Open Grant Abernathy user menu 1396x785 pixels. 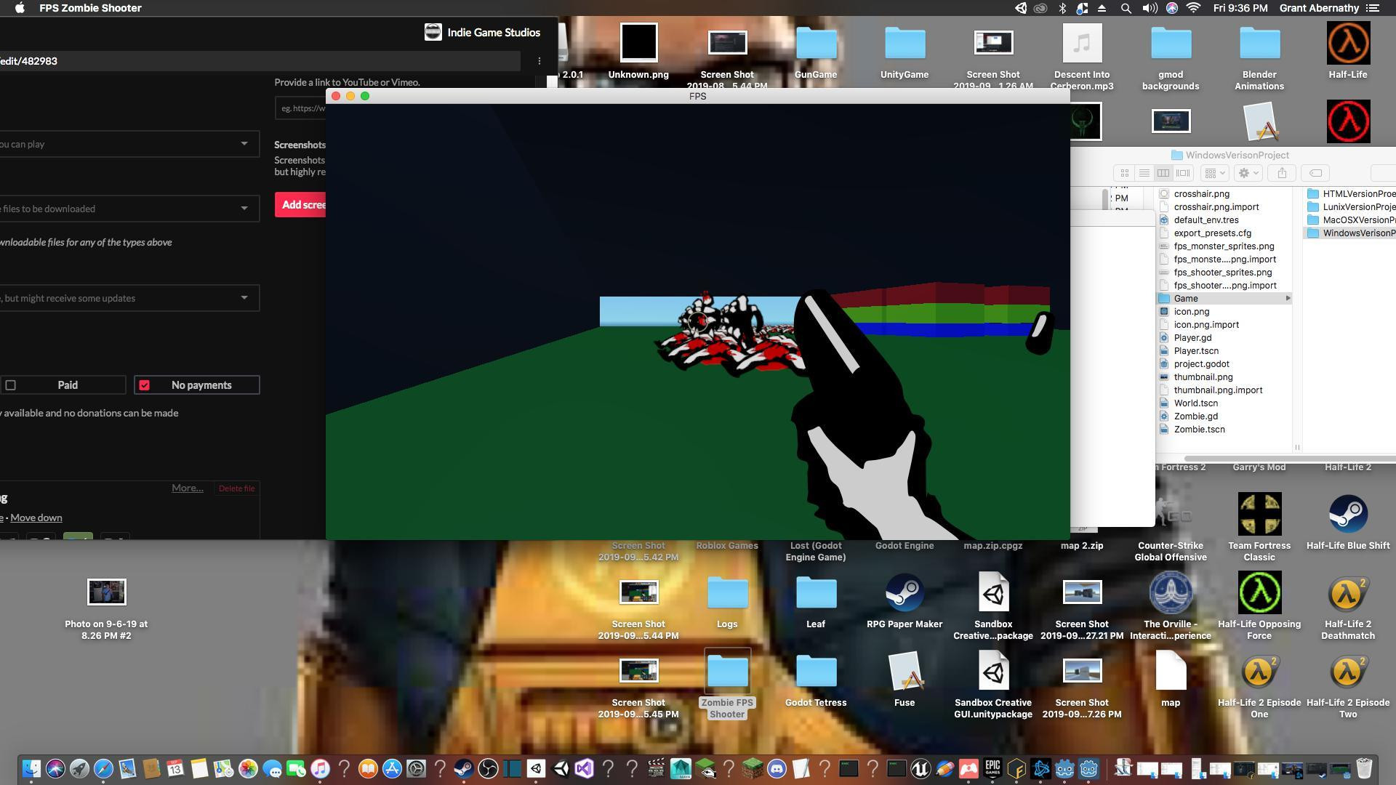tap(1319, 8)
